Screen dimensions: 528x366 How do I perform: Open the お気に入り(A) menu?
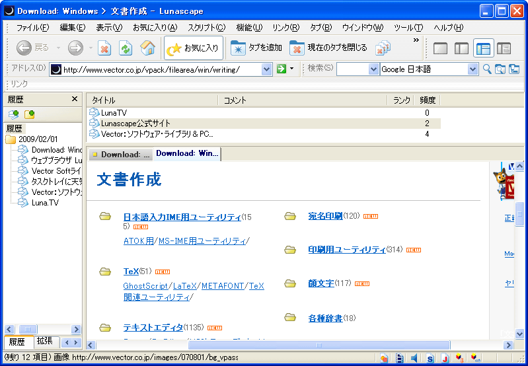(155, 28)
